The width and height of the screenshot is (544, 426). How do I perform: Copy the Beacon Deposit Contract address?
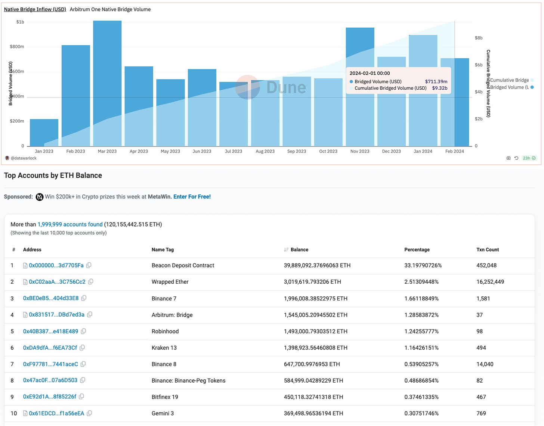[x=89, y=265]
